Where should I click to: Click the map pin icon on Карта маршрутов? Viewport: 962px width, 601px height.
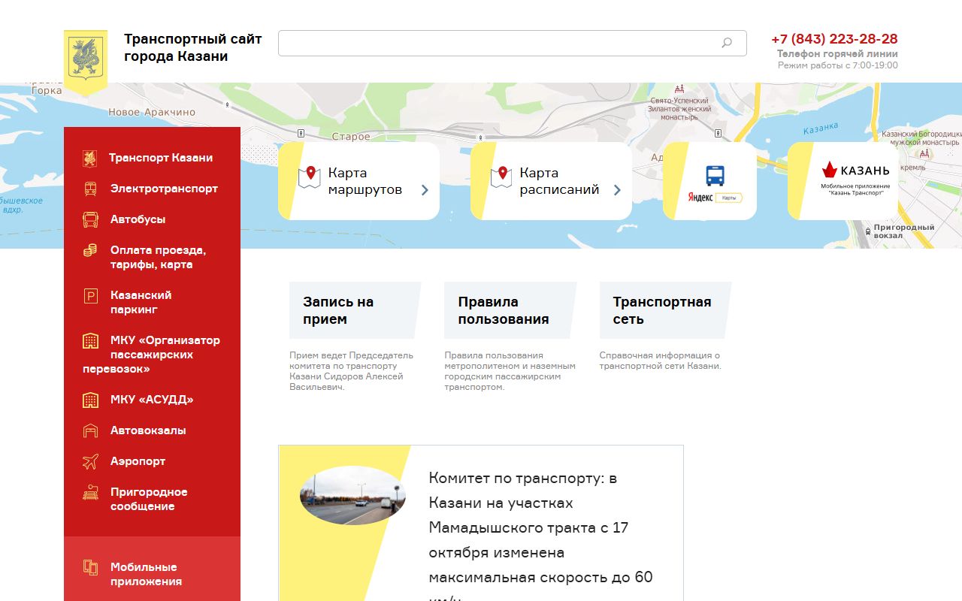(310, 177)
